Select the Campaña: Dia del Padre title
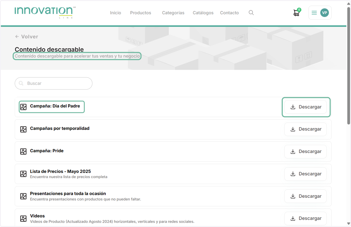Image resolution: width=351 pixels, height=227 pixels. (x=55, y=106)
